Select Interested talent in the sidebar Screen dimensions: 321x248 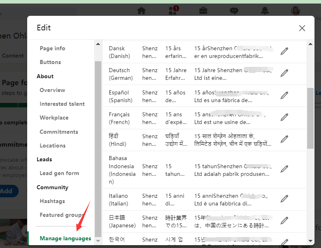[x=62, y=104]
